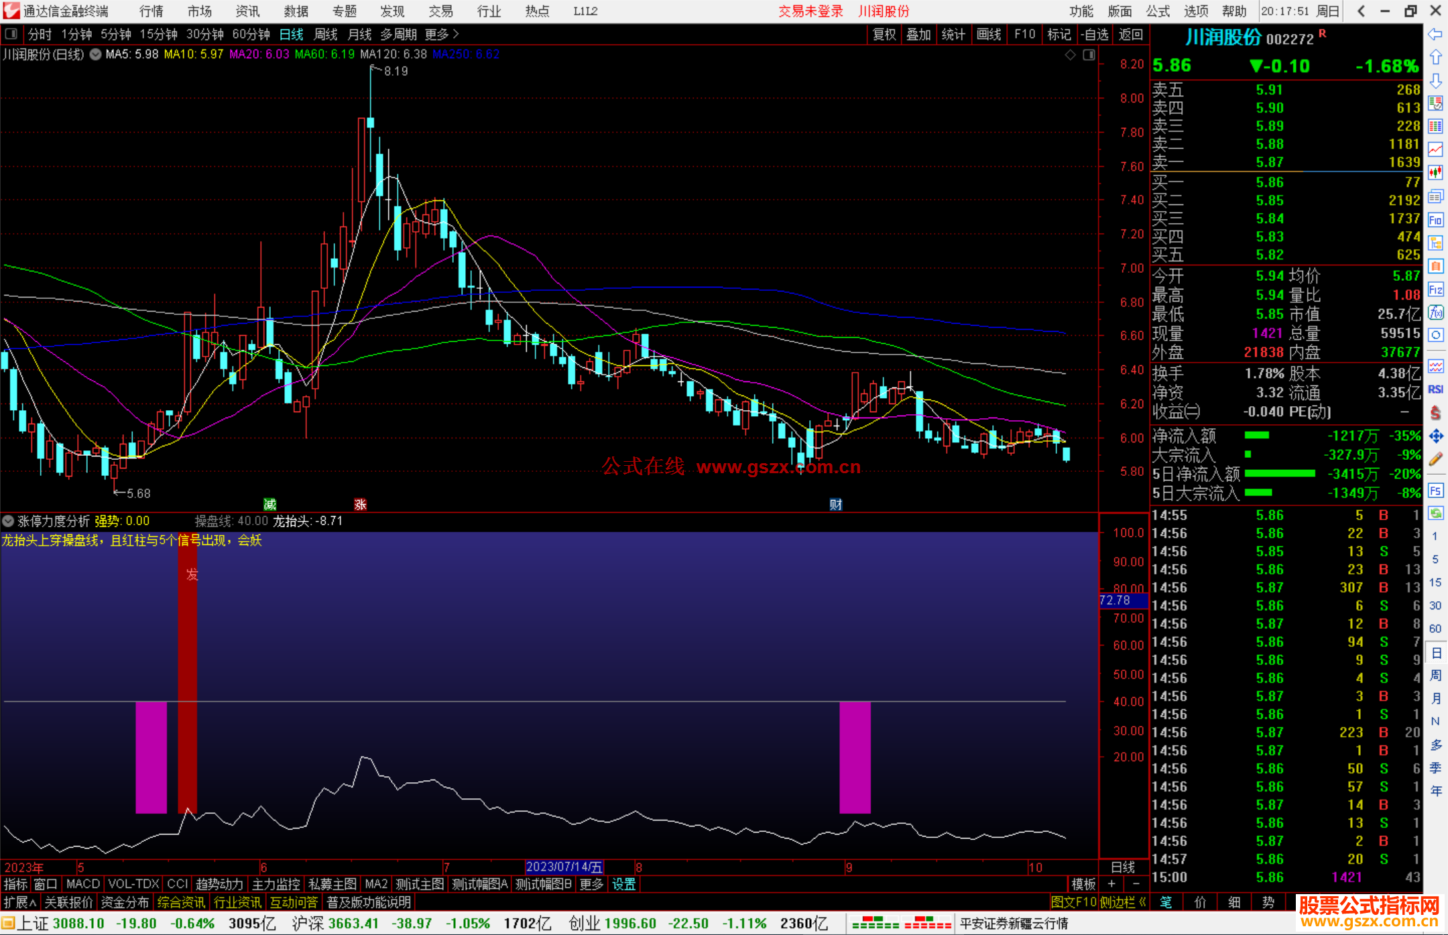The height and width of the screenshot is (935, 1448).
Task: Switch to the MACD indicator tab
Action: click(x=82, y=884)
